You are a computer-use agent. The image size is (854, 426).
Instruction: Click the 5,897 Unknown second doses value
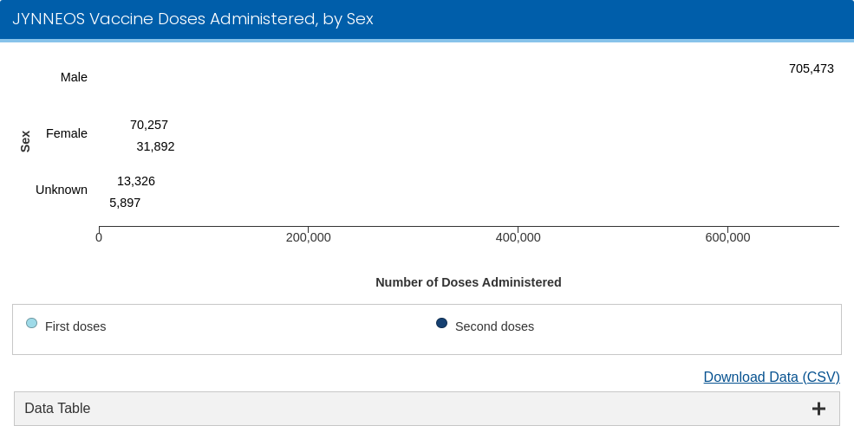(125, 203)
